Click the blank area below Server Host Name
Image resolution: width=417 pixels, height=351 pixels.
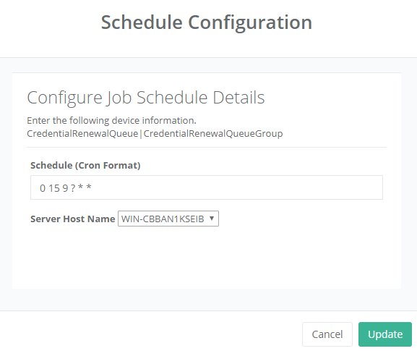point(207,257)
